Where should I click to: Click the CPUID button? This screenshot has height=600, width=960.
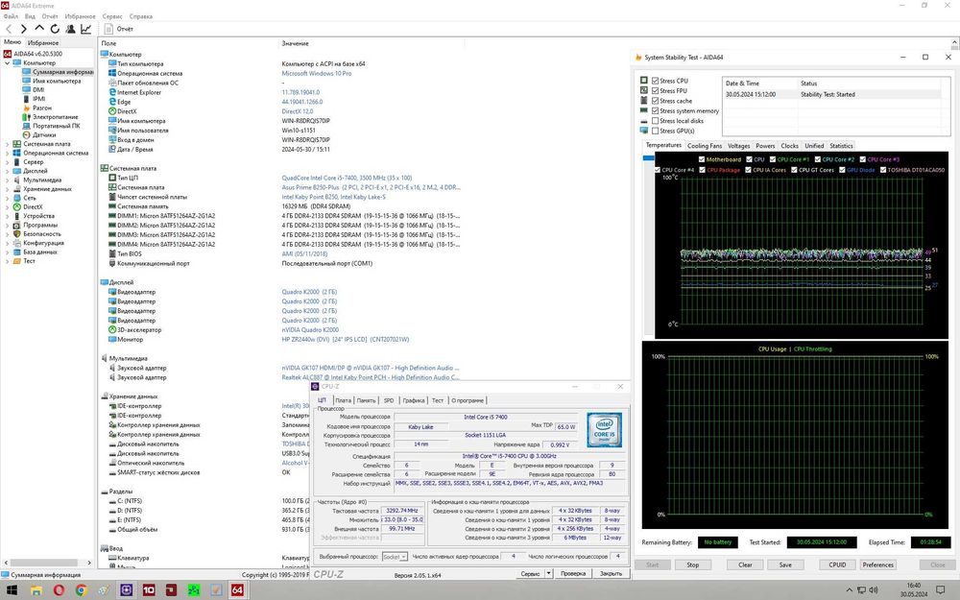coord(837,564)
